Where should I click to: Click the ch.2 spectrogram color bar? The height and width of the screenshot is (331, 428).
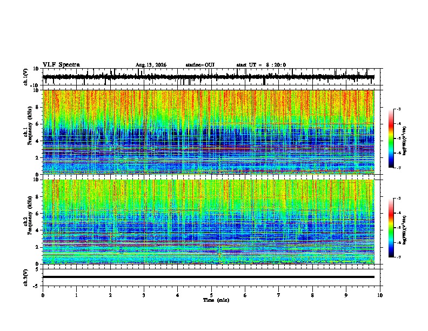tap(391, 228)
